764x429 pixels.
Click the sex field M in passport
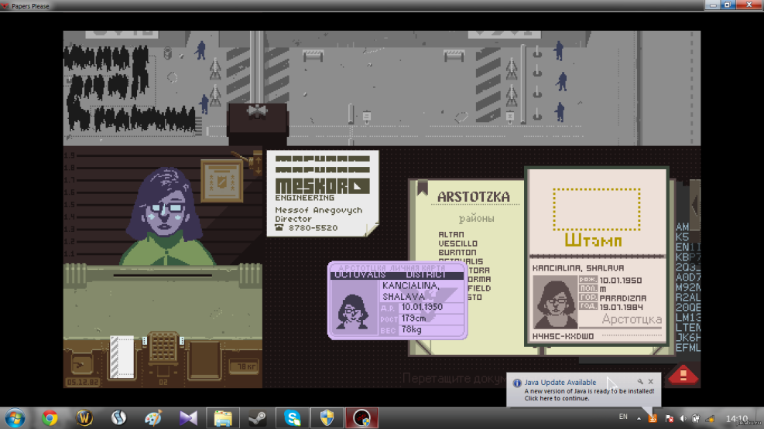pos(603,289)
